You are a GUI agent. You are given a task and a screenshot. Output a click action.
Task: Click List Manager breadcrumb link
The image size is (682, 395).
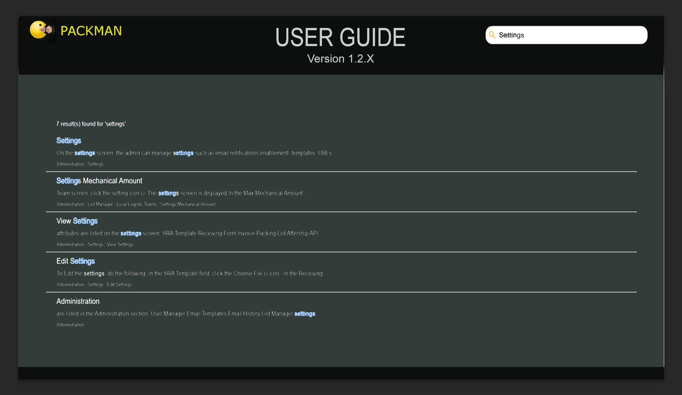pos(100,204)
